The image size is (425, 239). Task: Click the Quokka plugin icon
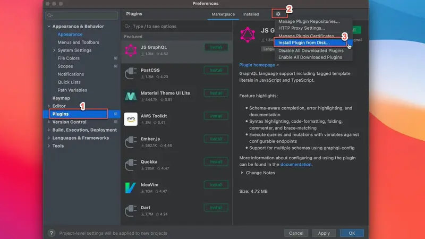(x=131, y=165)
